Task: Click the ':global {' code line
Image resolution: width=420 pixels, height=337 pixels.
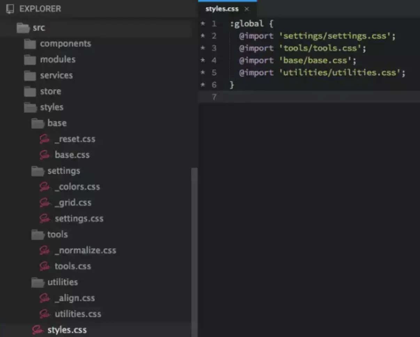Action: 252,24
